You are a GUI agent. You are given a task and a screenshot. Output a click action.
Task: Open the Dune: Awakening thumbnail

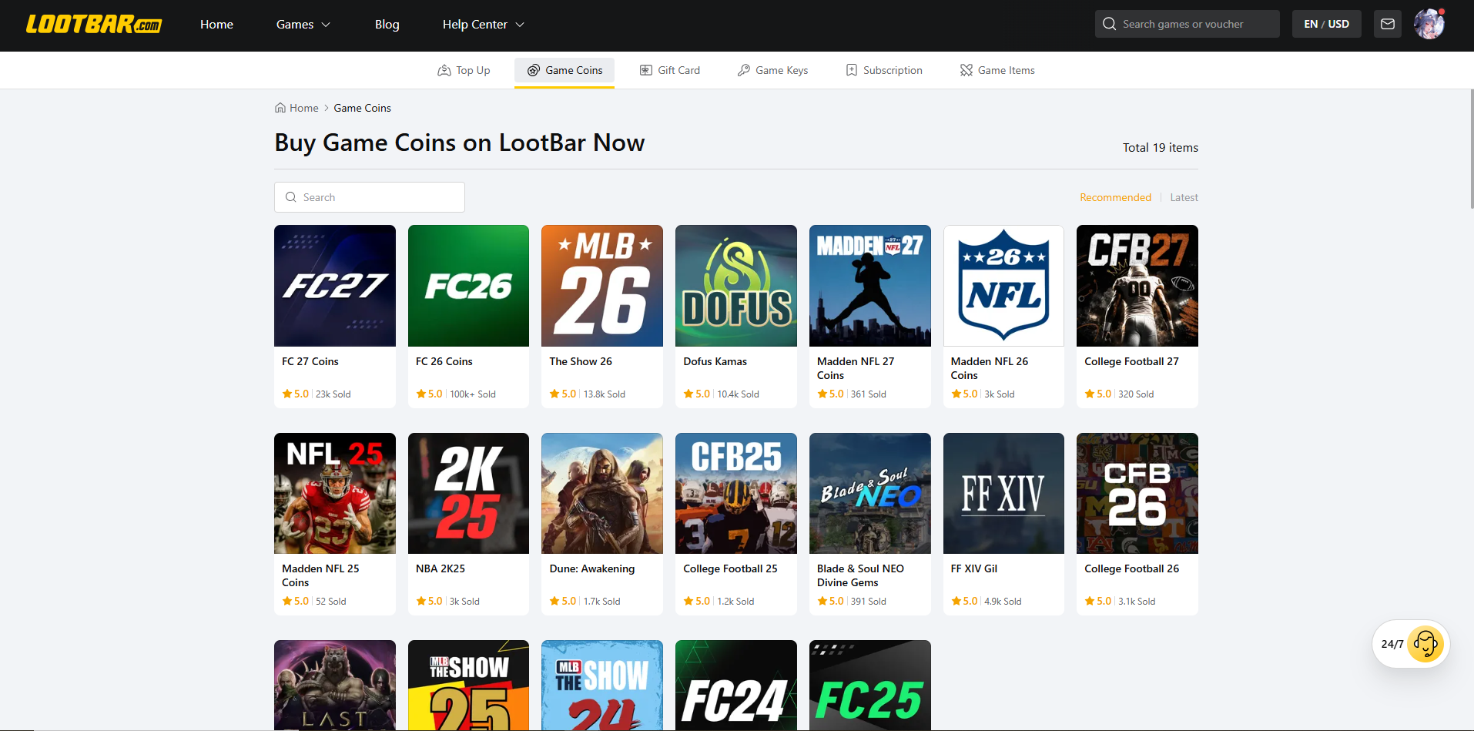pyautogui.click(x=602, y=493)
